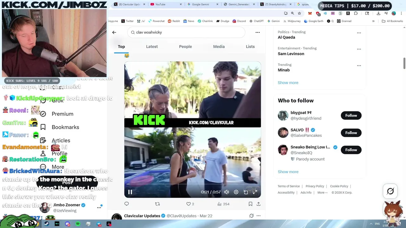The image size is (406, 228).
Task: Switch to the Lists tab
Action: (250, 47)
